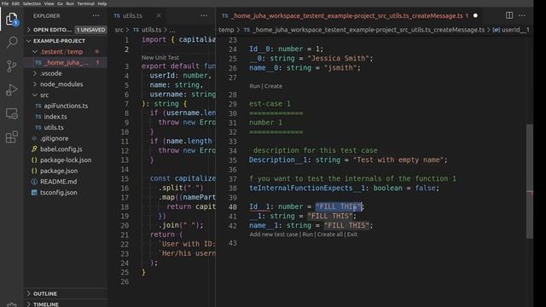Open Run and Debug view
546x307 pixels.
point(12,90)
